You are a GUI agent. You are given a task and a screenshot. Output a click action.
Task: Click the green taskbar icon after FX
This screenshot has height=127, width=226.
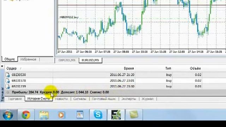pyautogui.click(x=134, y=115)
